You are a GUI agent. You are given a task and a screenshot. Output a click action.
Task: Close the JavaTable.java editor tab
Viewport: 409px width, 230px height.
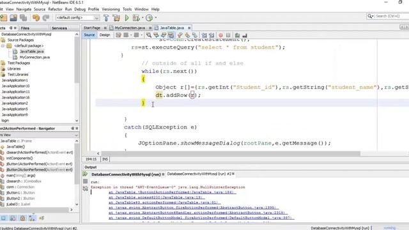(189, 28)
